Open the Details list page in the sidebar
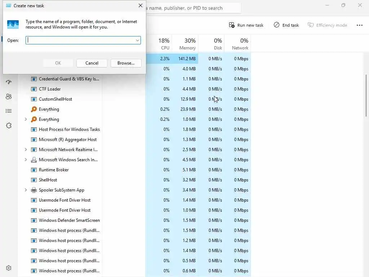 pos(9,111)
